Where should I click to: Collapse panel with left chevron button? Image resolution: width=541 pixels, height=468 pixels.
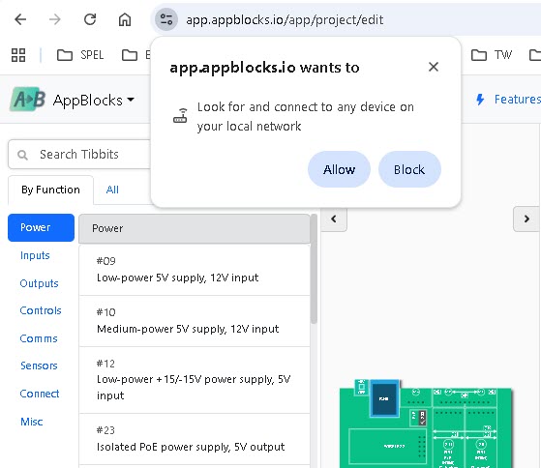pyautogui.click(x=334, y=219)
